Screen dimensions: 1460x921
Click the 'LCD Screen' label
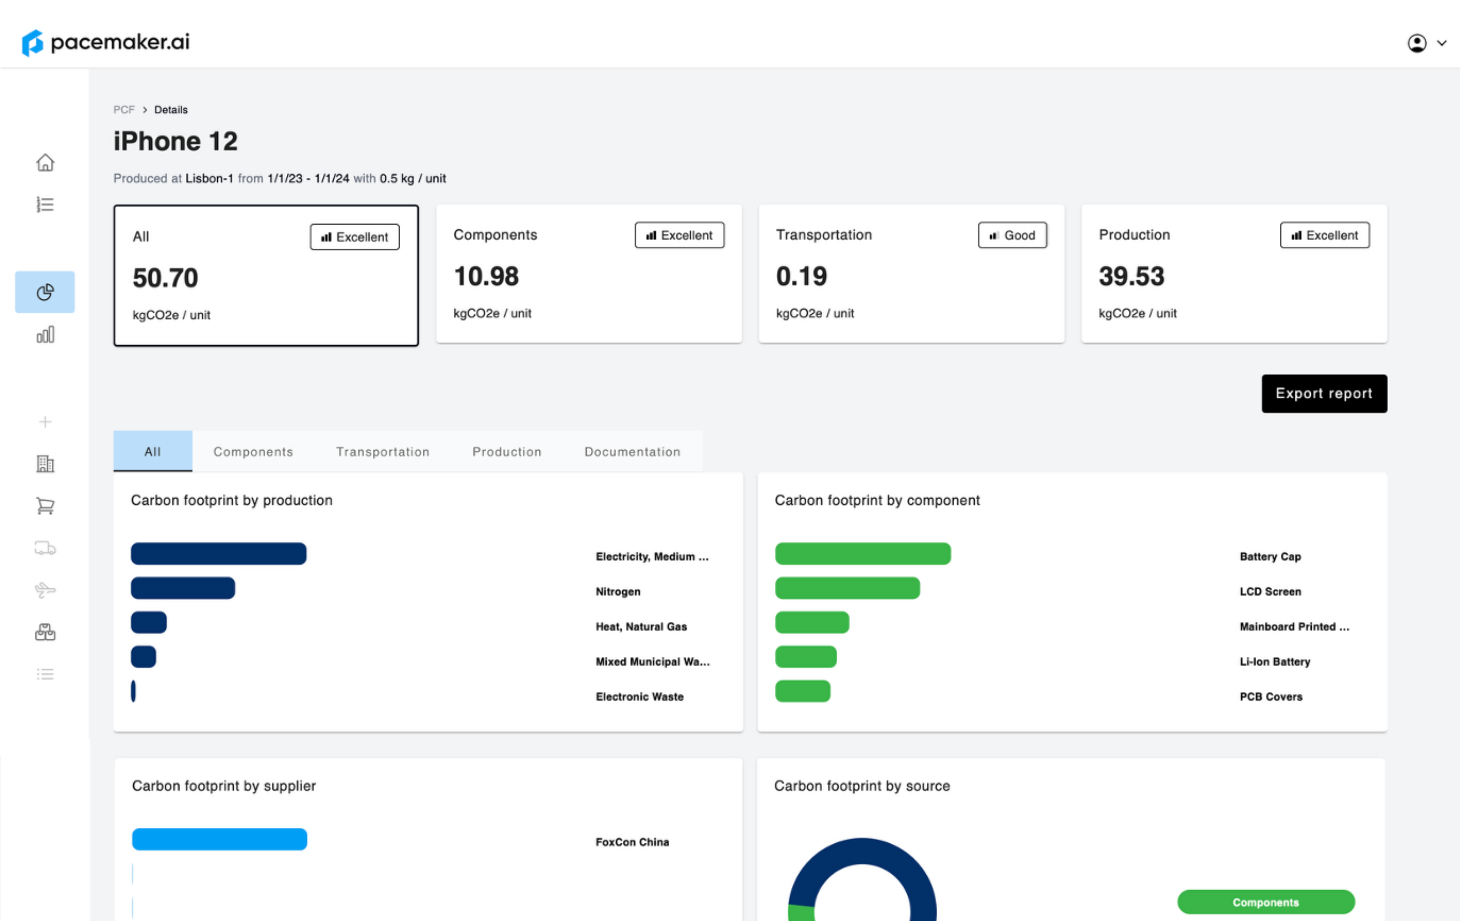(x=1270, y=592)
